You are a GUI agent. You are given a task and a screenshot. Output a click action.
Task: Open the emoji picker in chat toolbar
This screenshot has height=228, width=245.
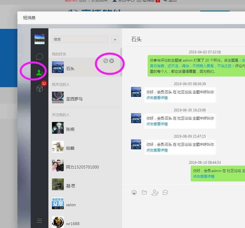[x=134, y=192]
